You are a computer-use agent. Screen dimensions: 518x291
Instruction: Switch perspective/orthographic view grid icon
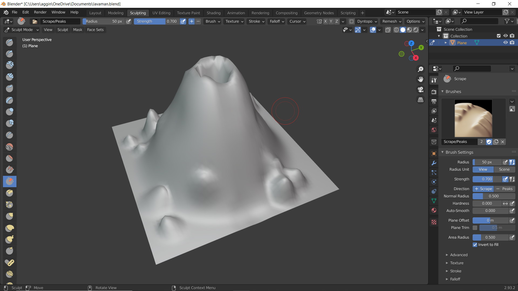point(421,100)
